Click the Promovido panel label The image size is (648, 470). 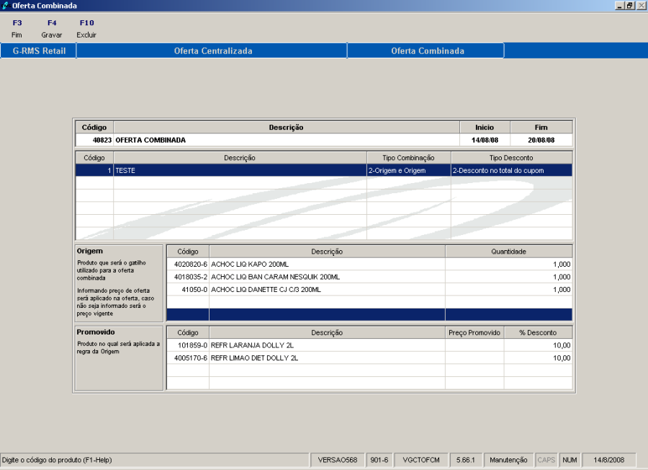click(x=96, y=332)
